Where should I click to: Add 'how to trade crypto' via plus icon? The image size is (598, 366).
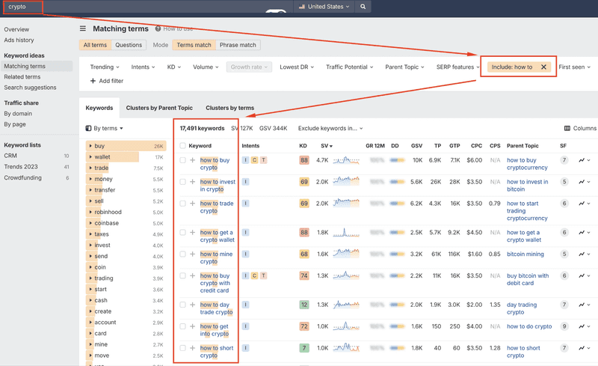[x=193, y=204]
